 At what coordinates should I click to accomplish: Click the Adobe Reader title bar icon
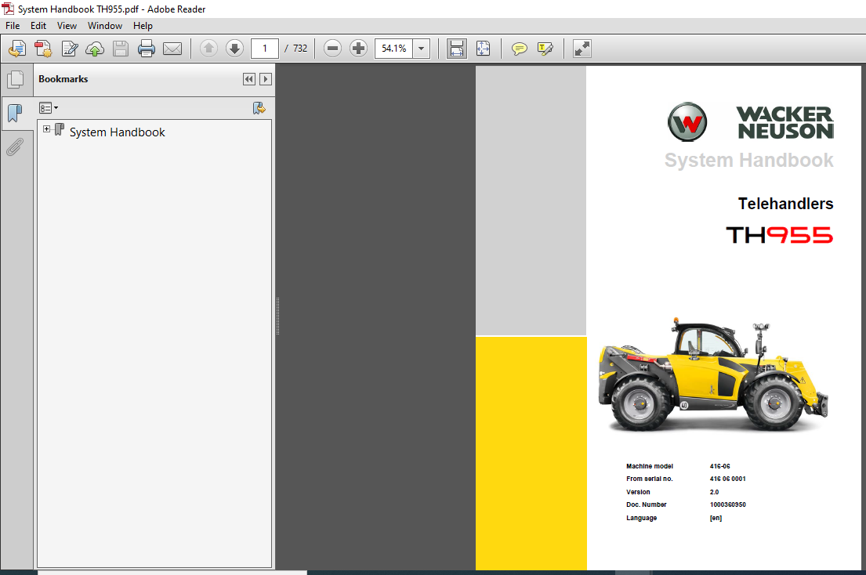point(8,9)
